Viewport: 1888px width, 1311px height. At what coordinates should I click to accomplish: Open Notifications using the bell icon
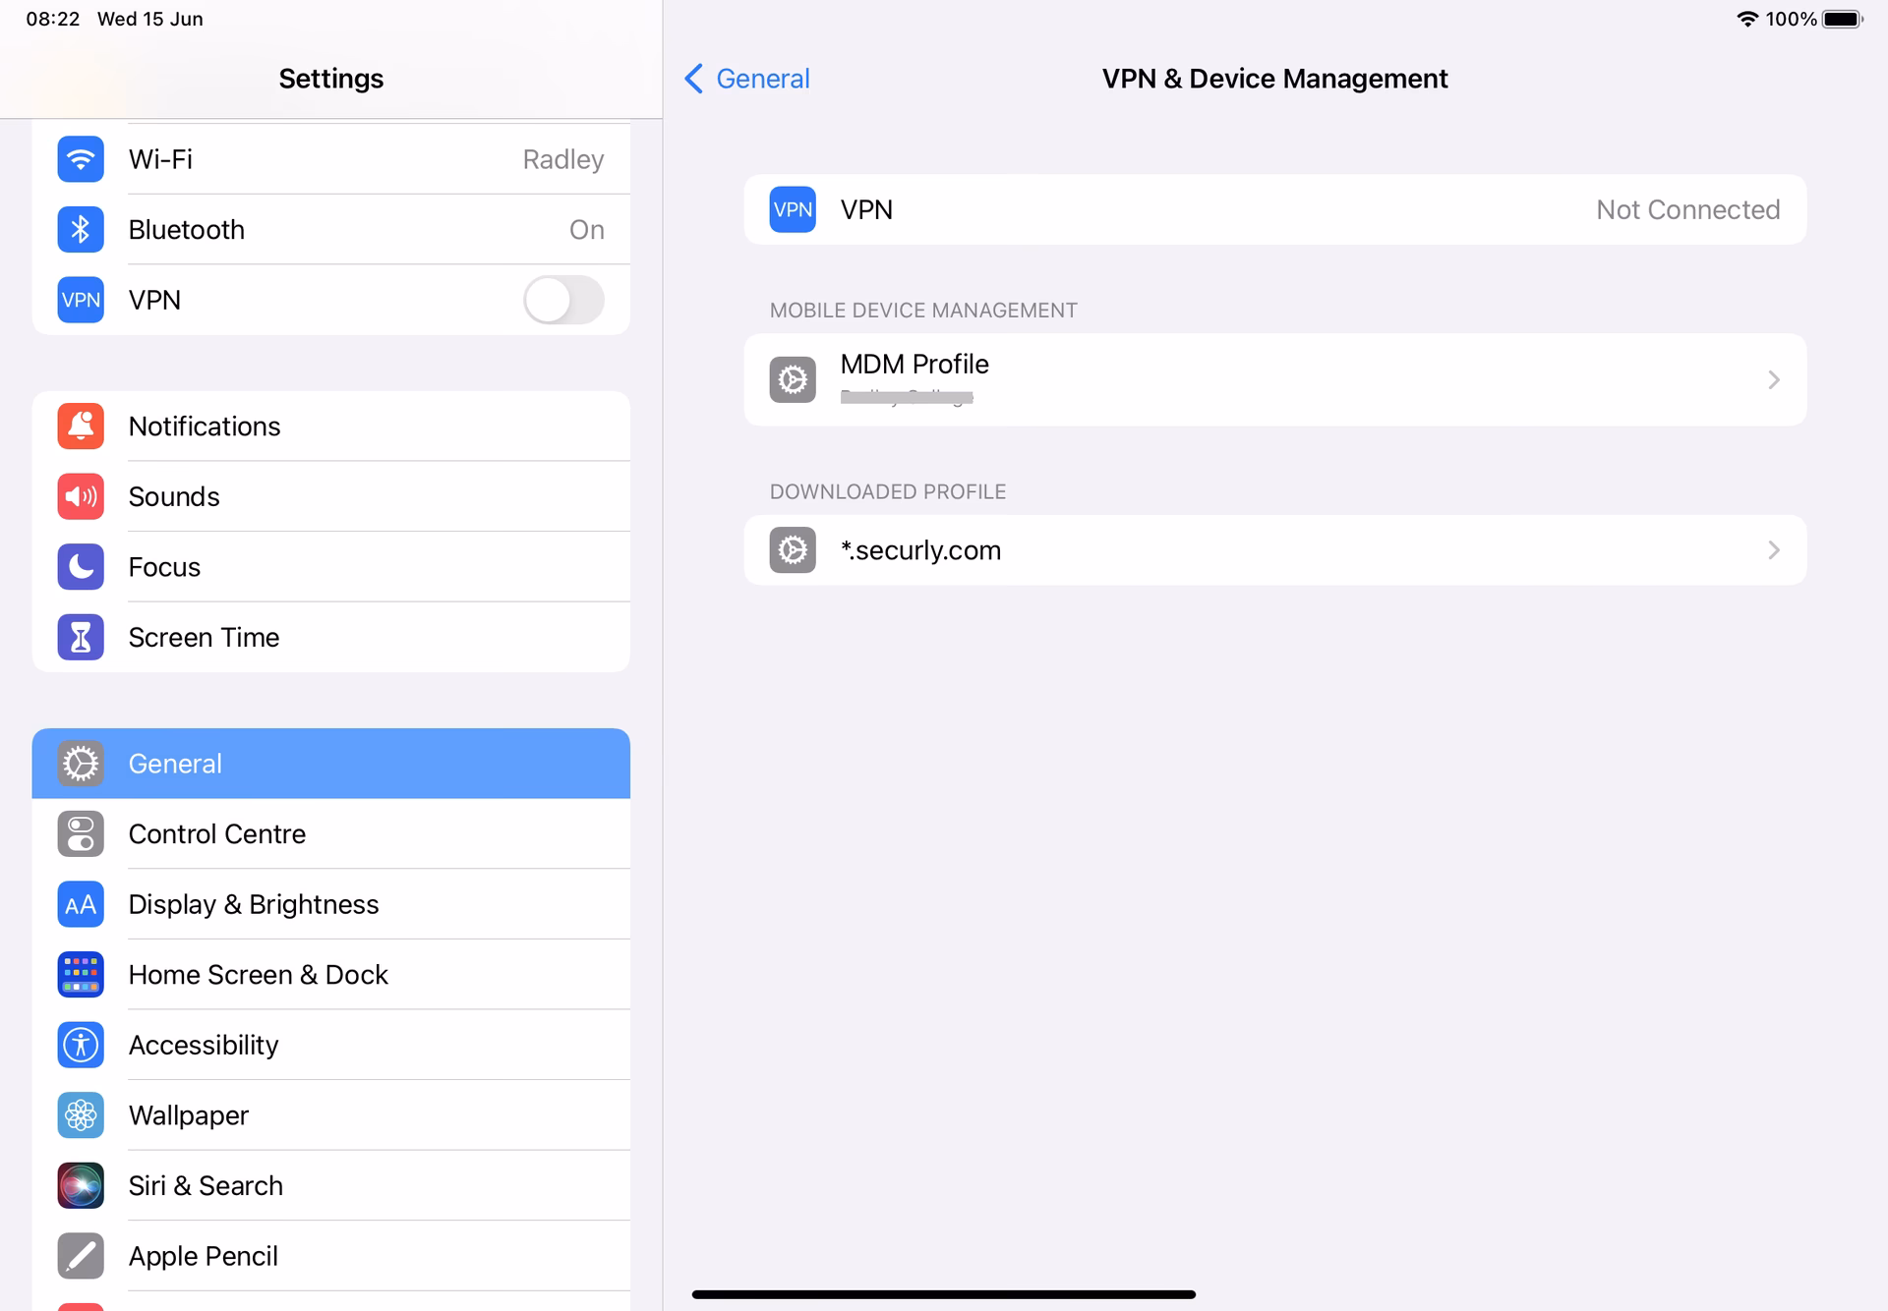point(80,426)
